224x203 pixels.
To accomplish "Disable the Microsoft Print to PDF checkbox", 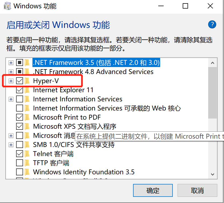I will point(19,117).
